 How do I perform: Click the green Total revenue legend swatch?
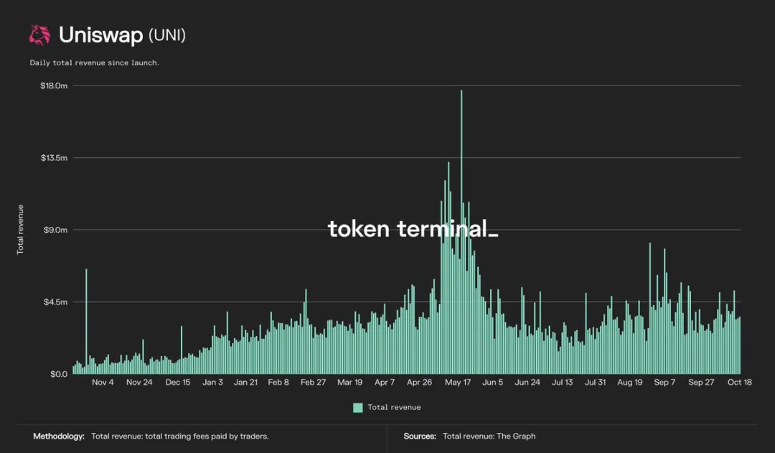[358, 408]
